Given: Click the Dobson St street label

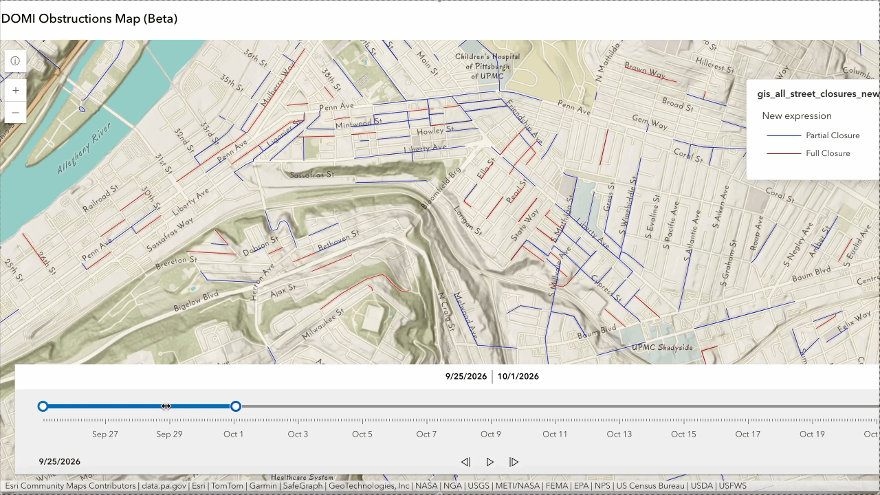Looking at the screenshot, I should pyautogui.click(x=260, y=247).
